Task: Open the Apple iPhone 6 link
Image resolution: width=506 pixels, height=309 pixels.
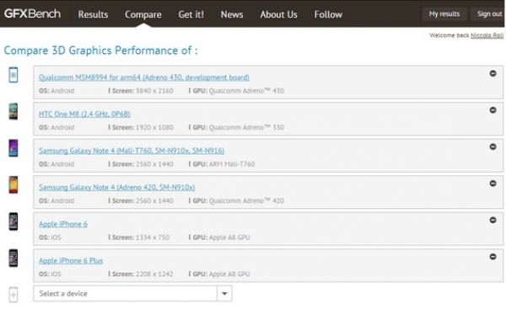Action: (x=63, y=224)
